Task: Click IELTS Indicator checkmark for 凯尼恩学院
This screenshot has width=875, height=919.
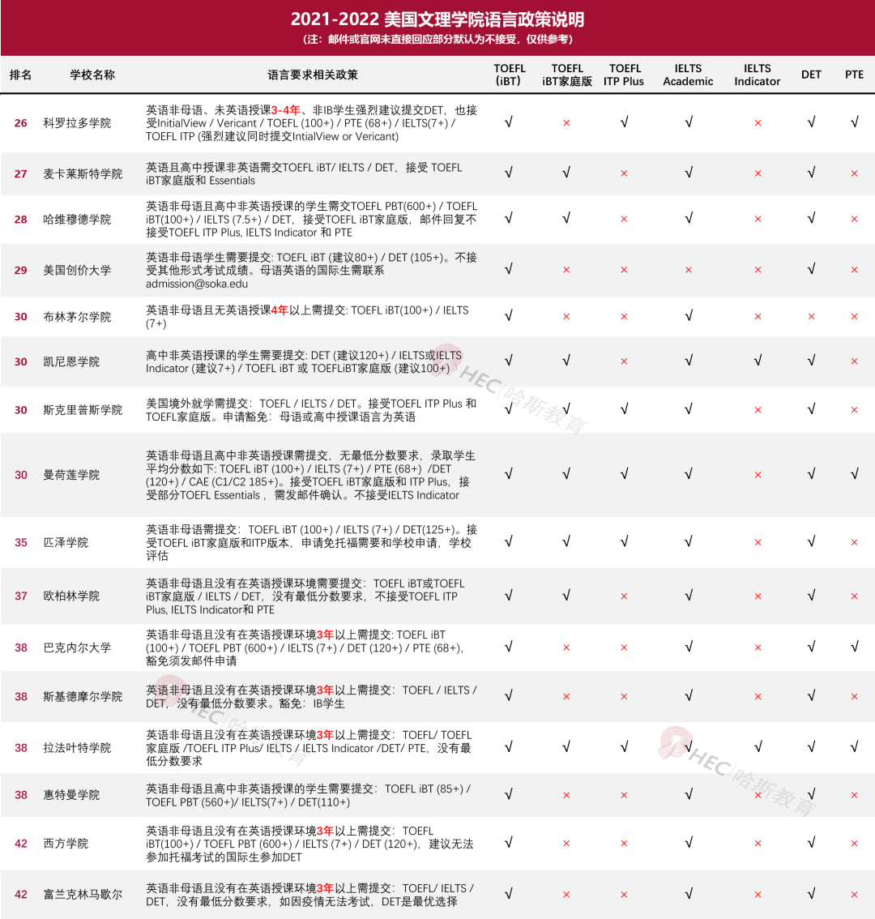Action: click(758, 361)
